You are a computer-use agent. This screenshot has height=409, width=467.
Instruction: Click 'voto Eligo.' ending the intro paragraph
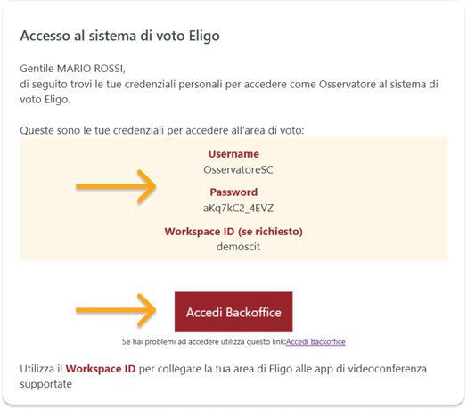(45, 100)
